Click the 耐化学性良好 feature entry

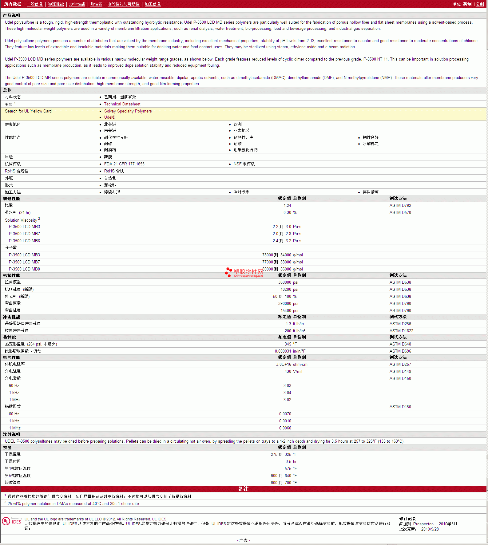(116, 138)
